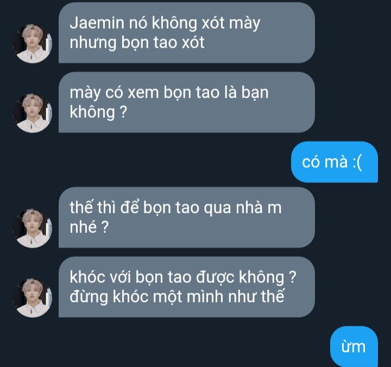The height and width of the screenshot is (367, 391).
Task: Click the words 'qua nhà m' in the message
Action: click(x=243, y=208)
